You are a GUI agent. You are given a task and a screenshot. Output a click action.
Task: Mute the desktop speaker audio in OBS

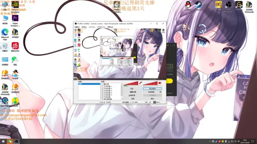(160, 83)
